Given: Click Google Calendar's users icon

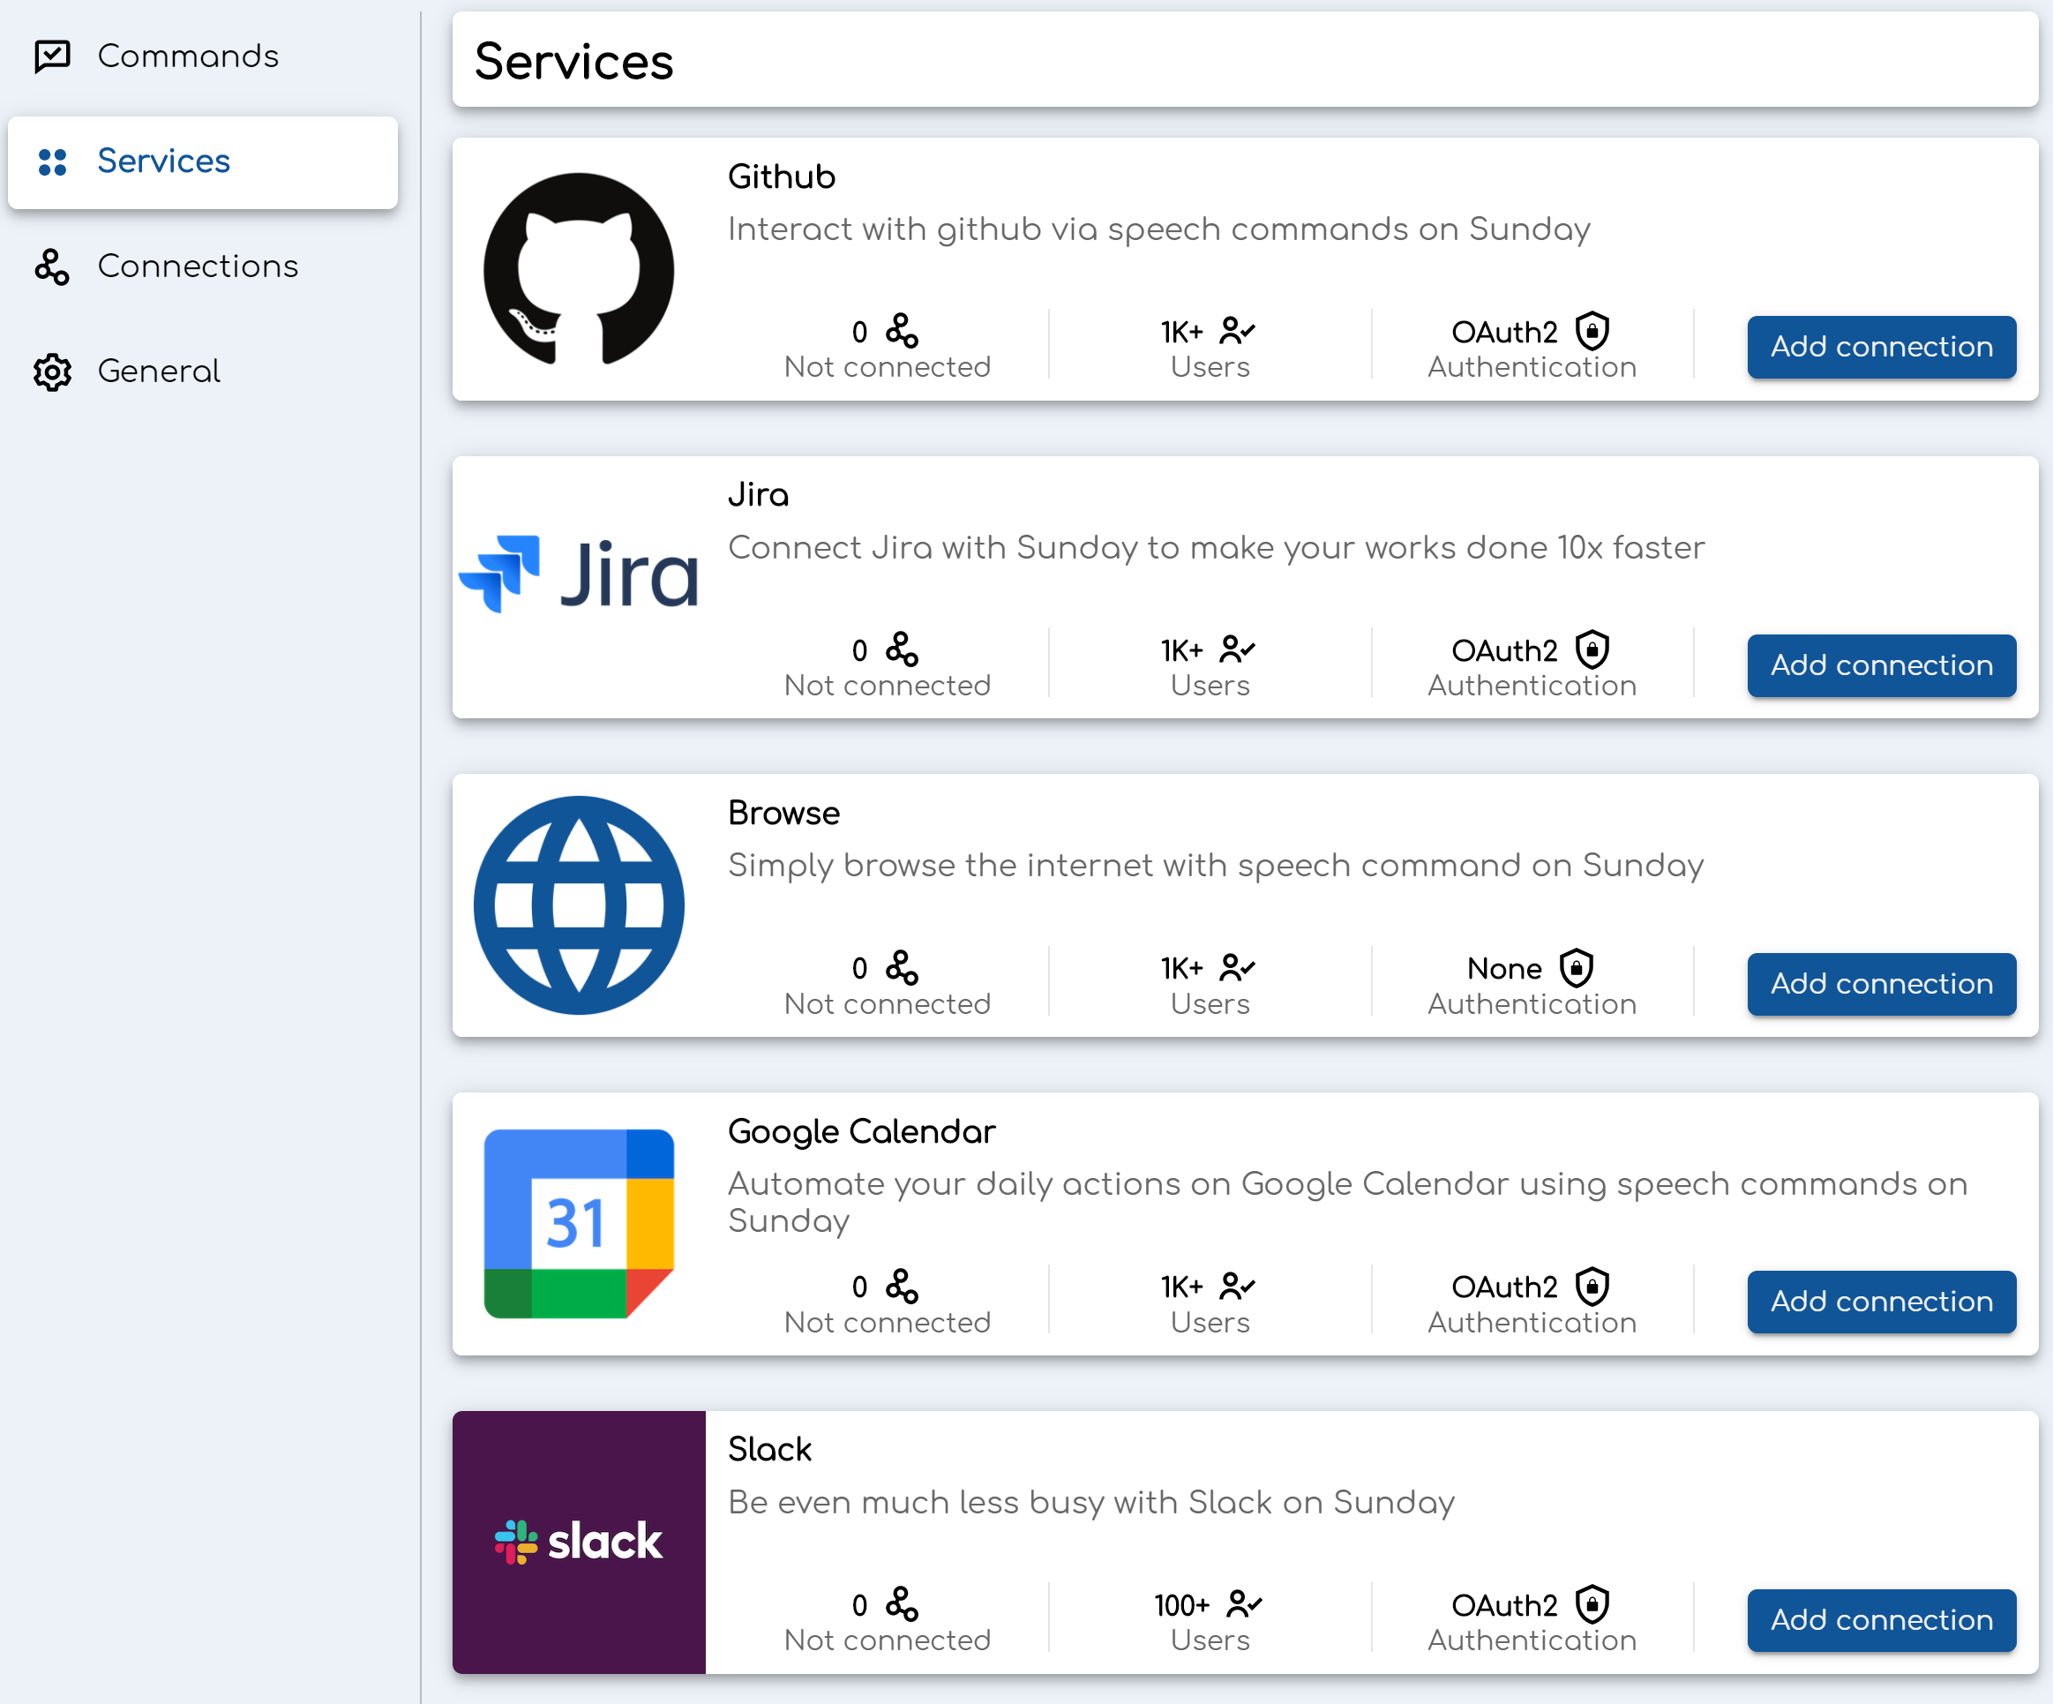Looking at the screenshot, I should pos(1237,1287).
